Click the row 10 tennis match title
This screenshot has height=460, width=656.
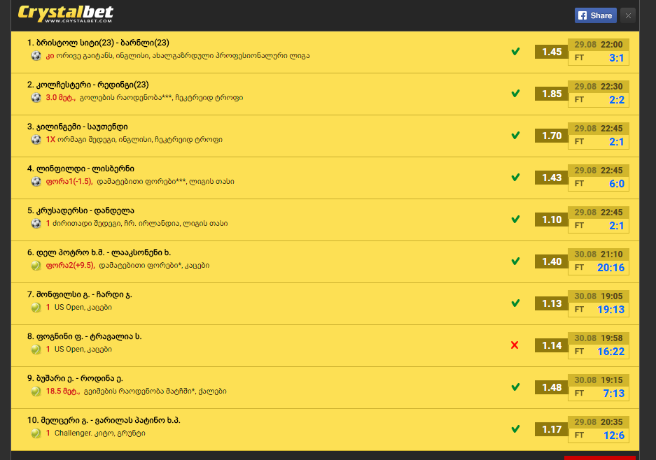click(x=104, y=420)
